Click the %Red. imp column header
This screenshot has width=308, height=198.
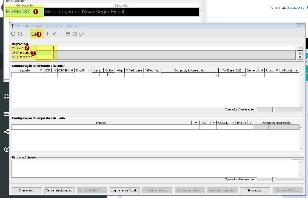click(x=152, y=70)
